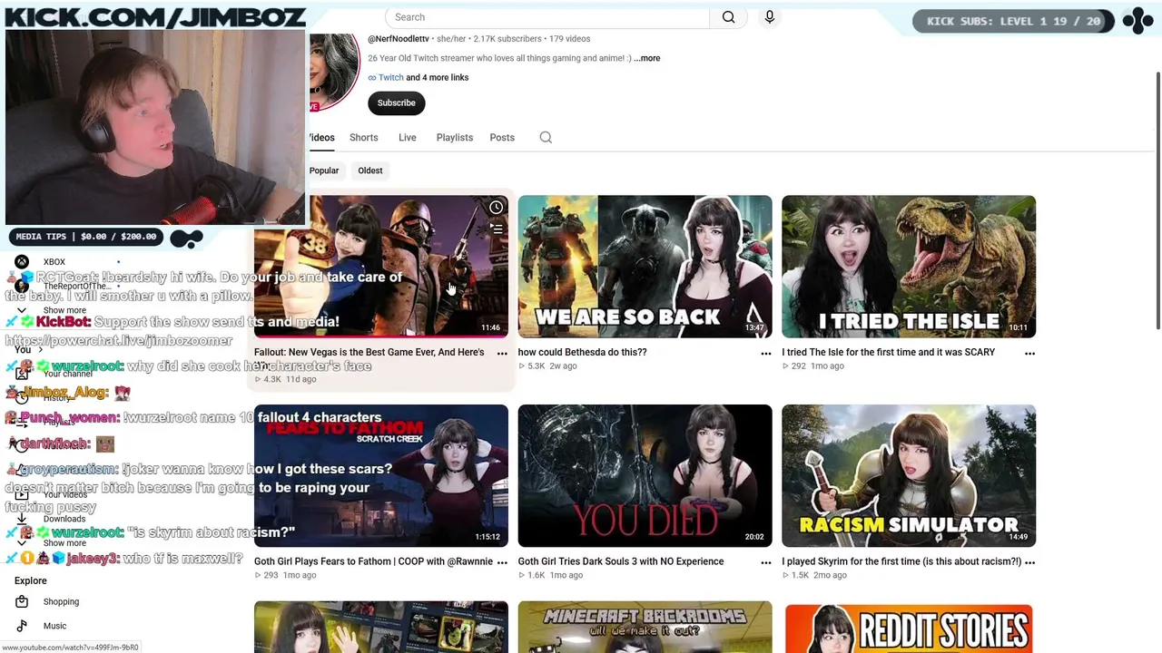This screenshot has height=653, width=1162.
Task: Play the 'REDDIT STORIES' thumbnail
Action: pyautogui.click(x=909, y=627)
